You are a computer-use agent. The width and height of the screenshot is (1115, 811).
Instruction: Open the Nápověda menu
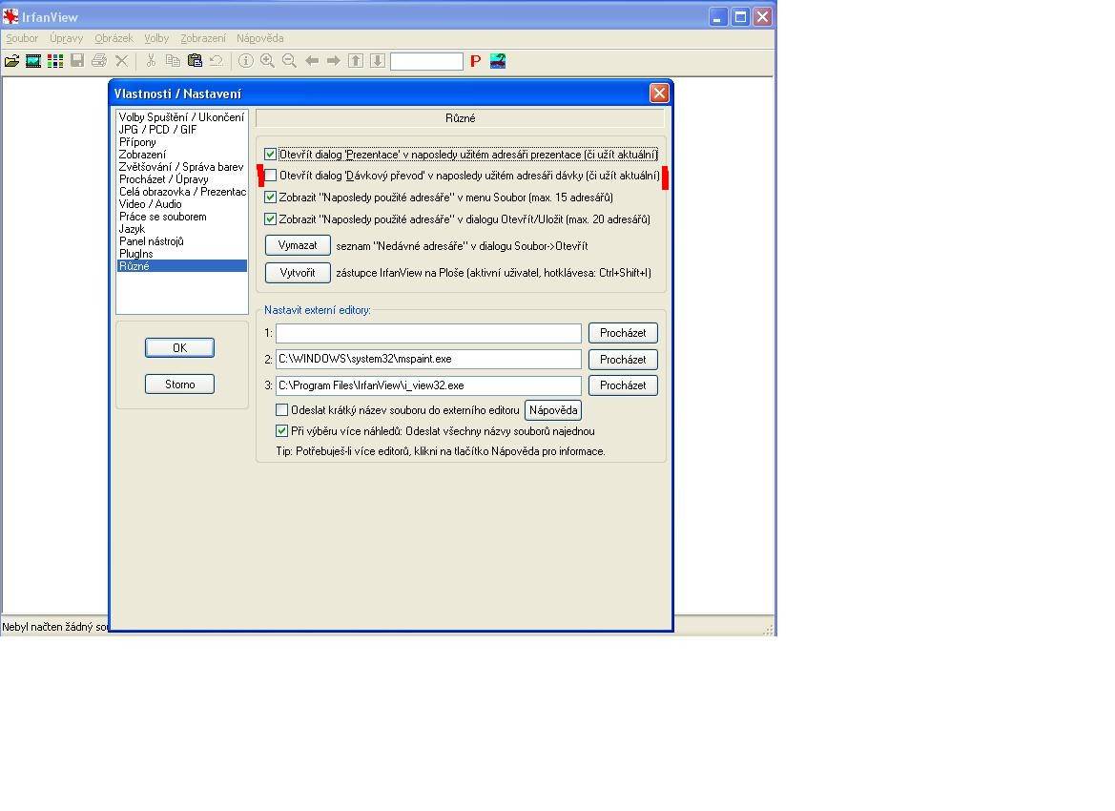click(x=260, y=38)
